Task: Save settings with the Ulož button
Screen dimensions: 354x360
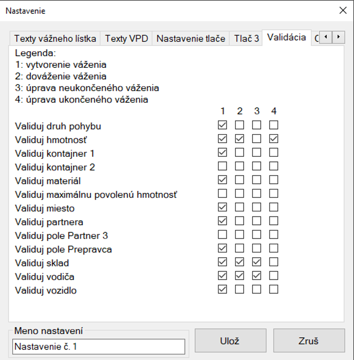Action: 231,340
